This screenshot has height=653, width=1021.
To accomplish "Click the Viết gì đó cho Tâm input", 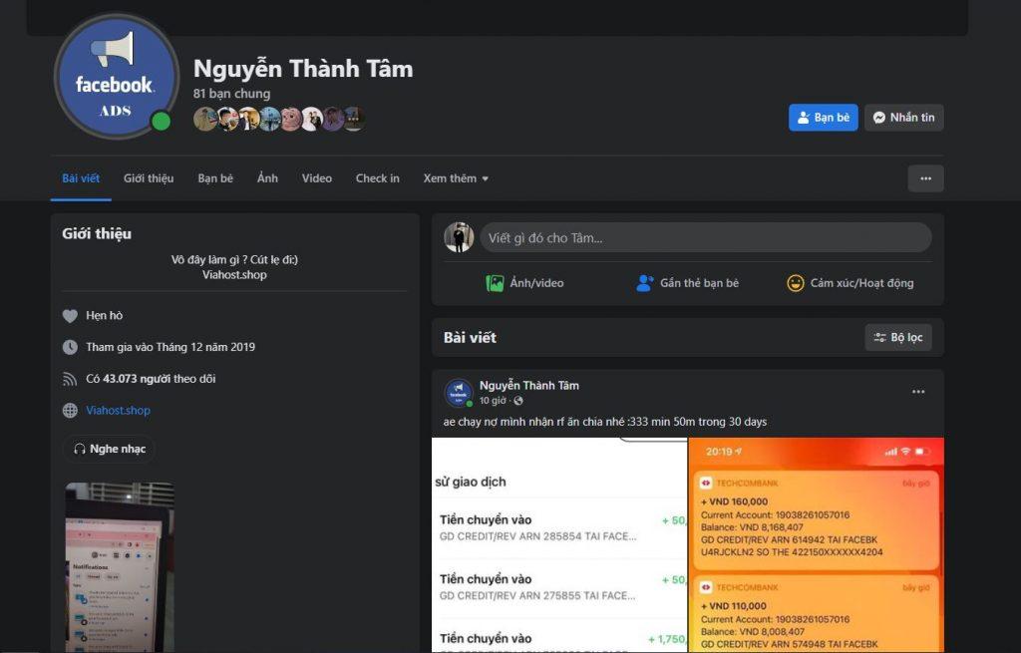I will click(705, 237).
